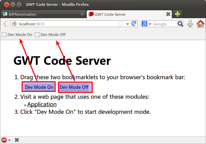Viewport: 206px width, 144px height.
Task: Click the GWT Code Server heading
Action: (62, 61)
